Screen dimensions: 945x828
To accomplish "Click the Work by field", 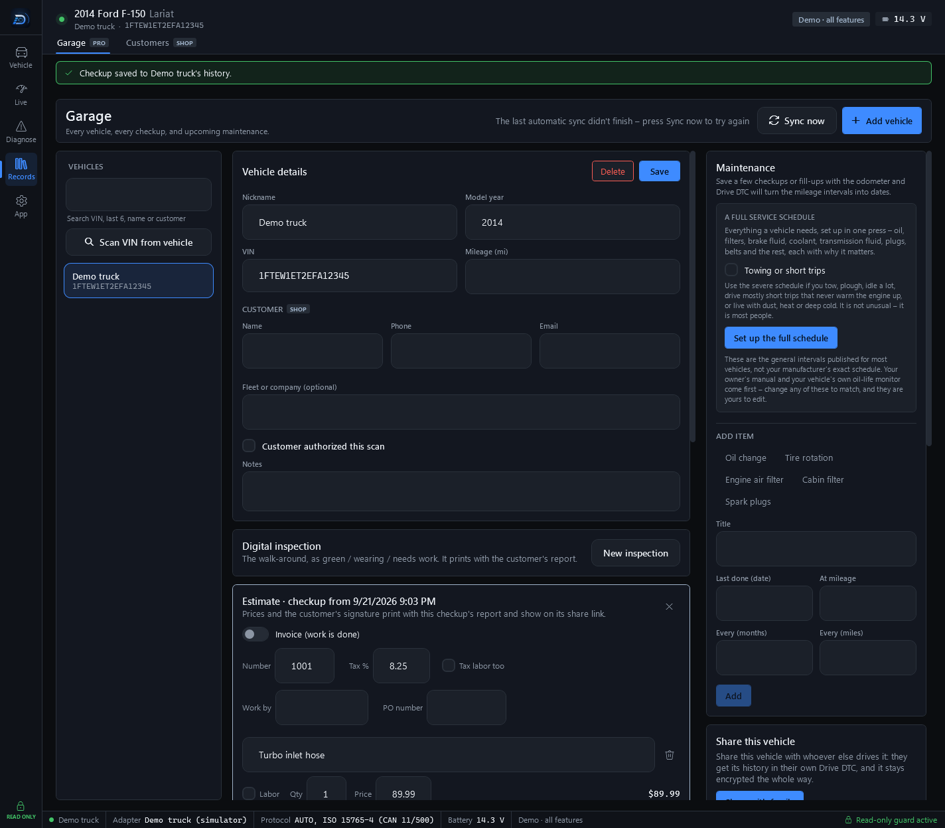I will 322,708.
